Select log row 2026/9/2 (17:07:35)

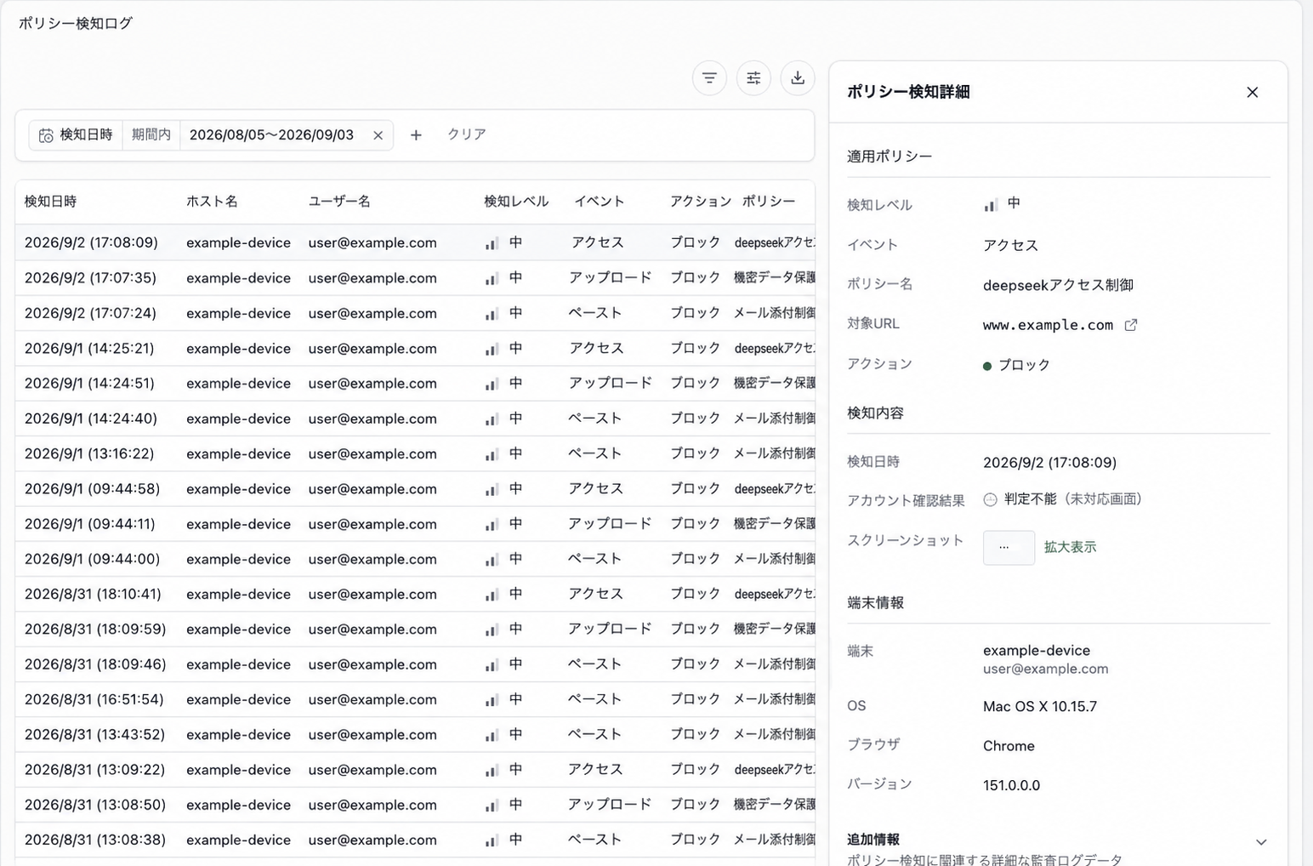click(415, 278)
